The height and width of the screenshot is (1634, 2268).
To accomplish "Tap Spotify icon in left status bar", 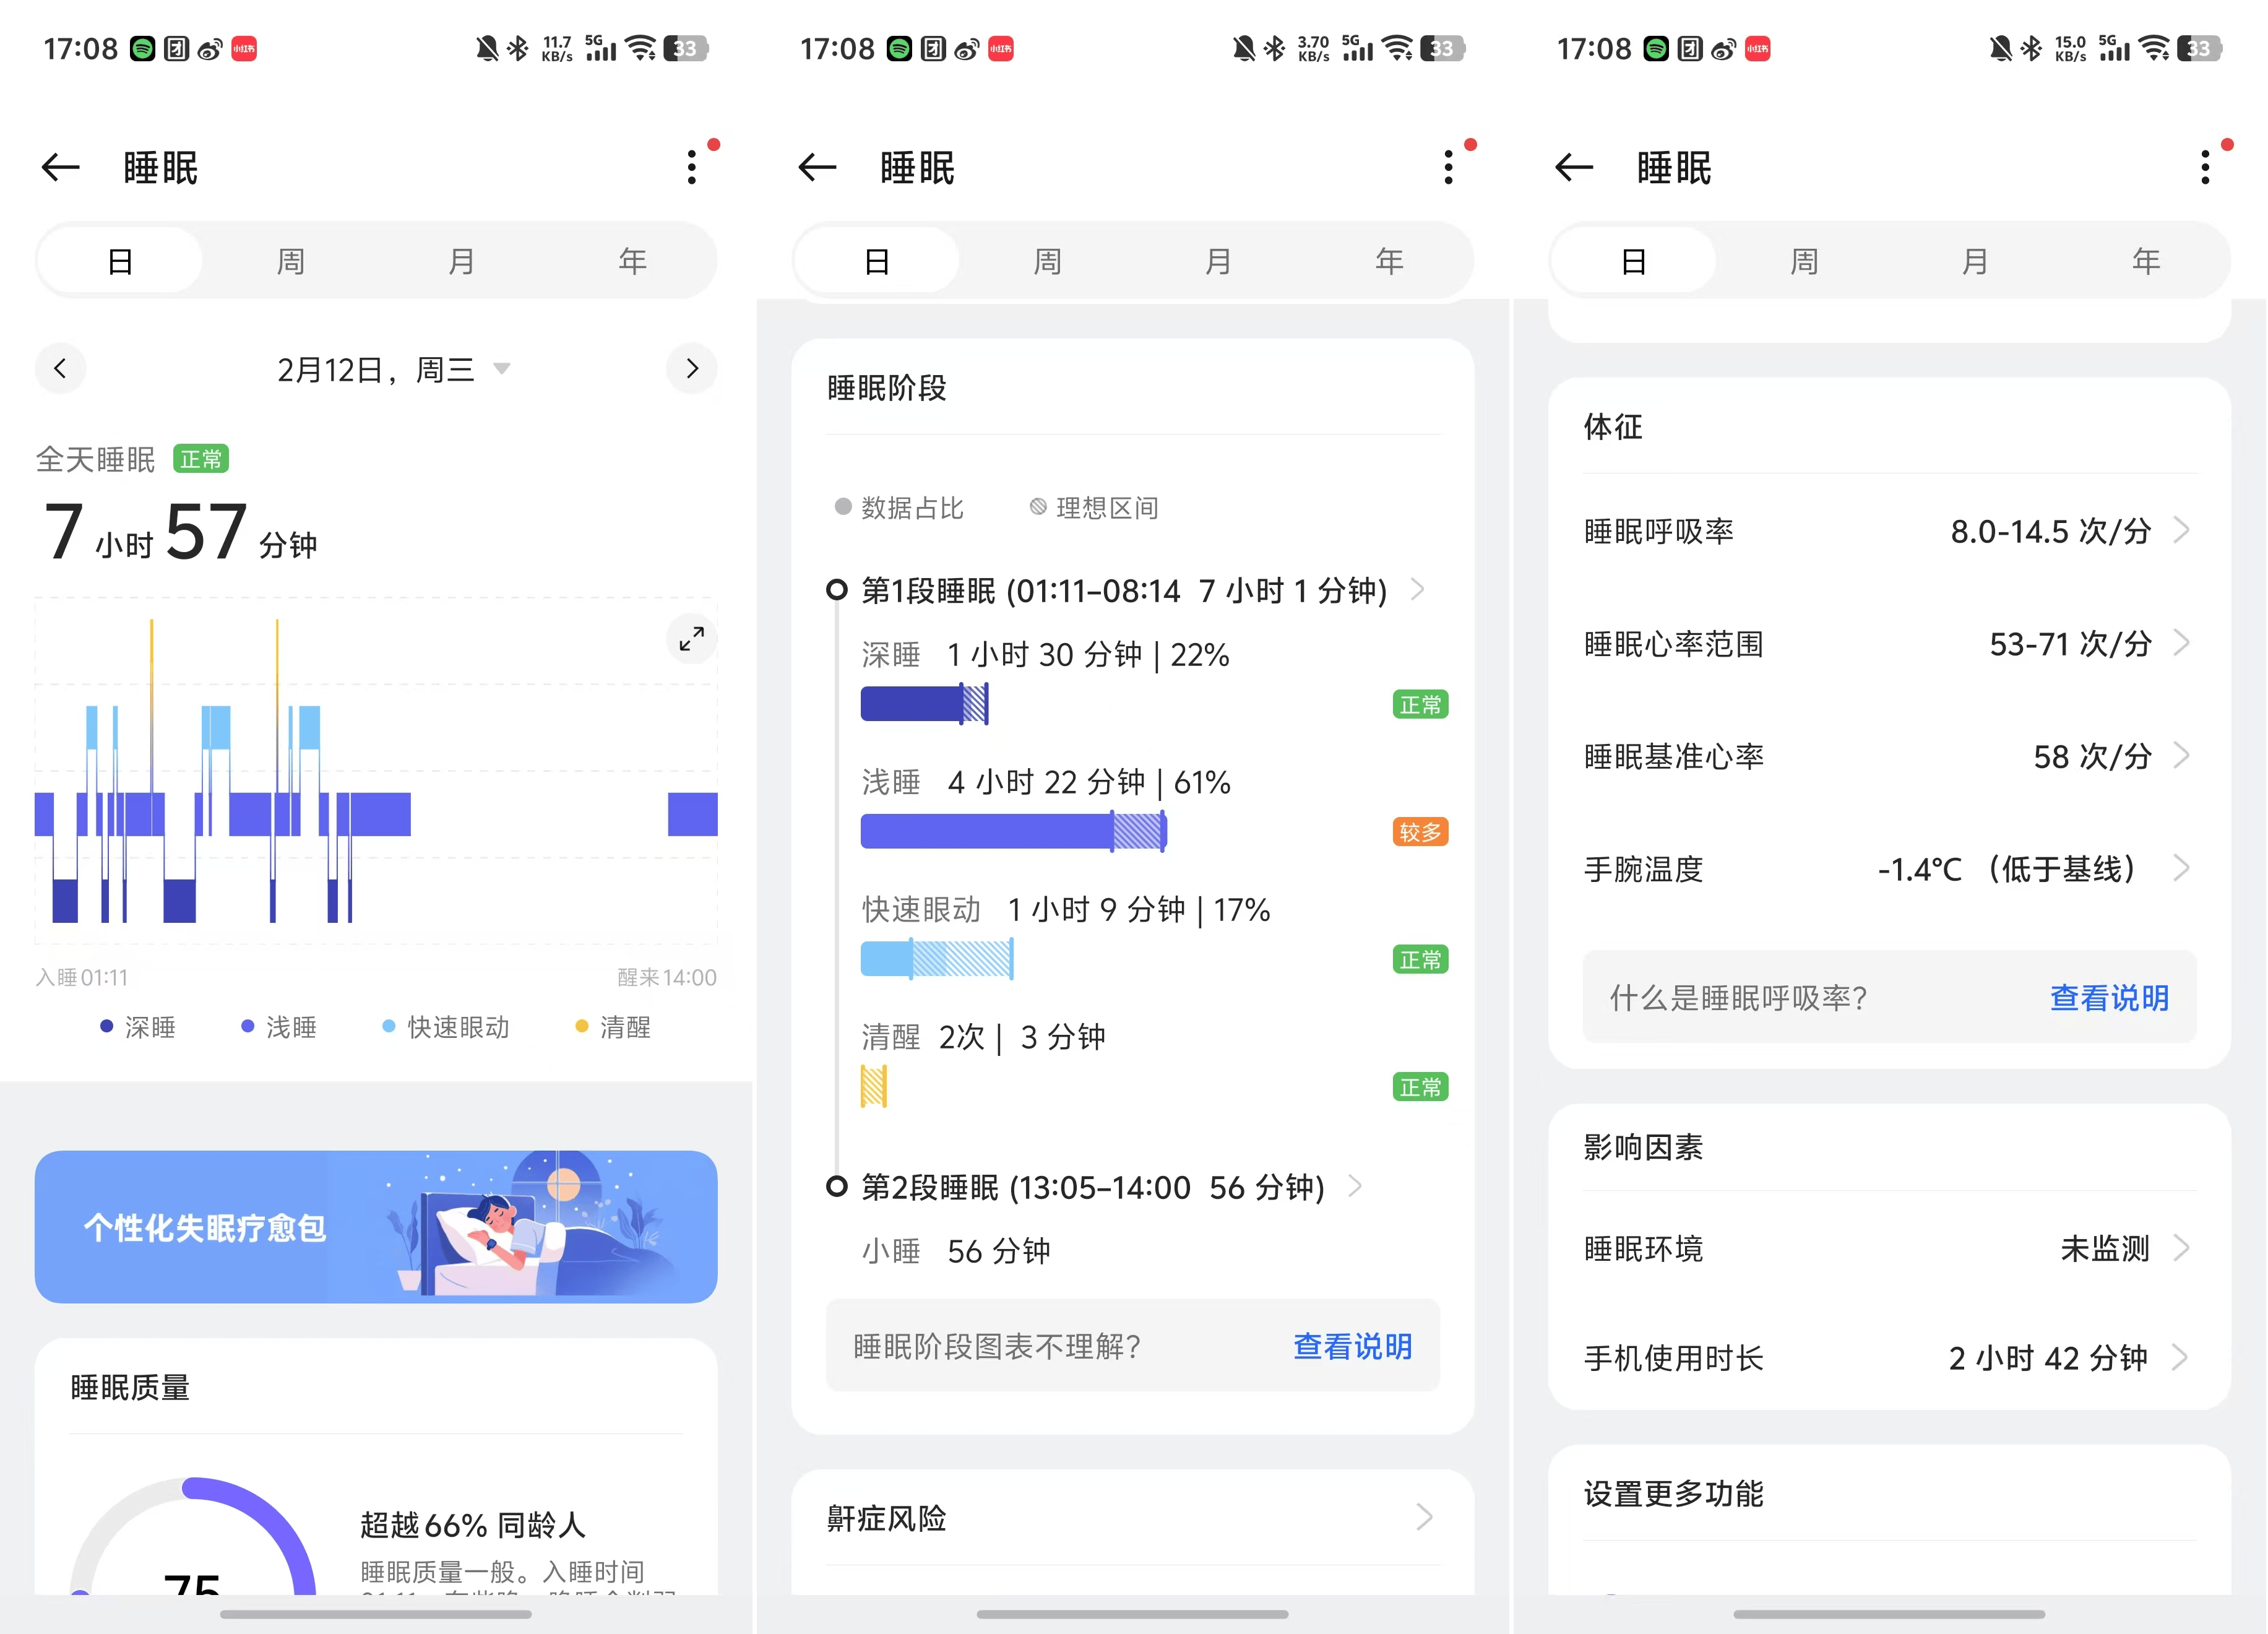I will pos(143,49).
